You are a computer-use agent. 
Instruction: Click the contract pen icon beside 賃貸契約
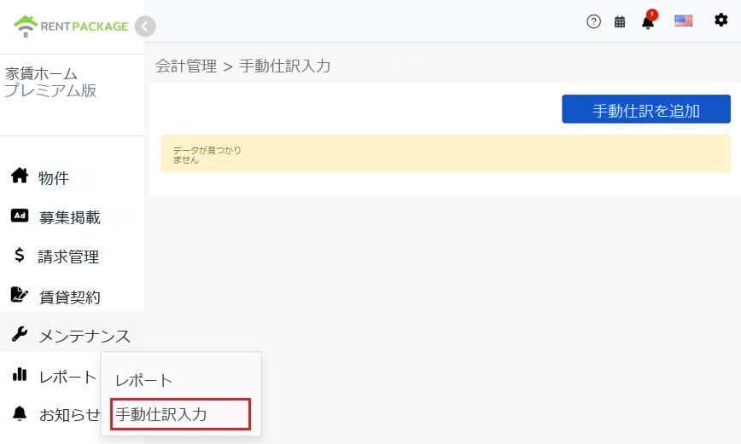tap(20, 294)
